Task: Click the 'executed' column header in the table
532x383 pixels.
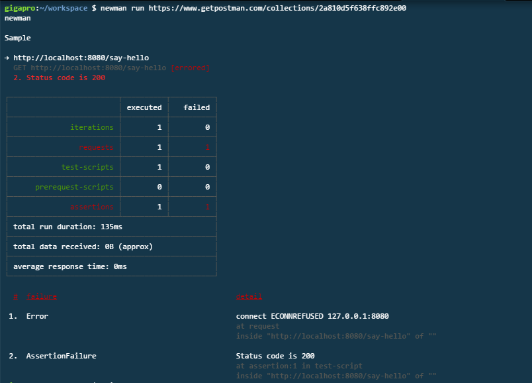Action: pos(144,107)
